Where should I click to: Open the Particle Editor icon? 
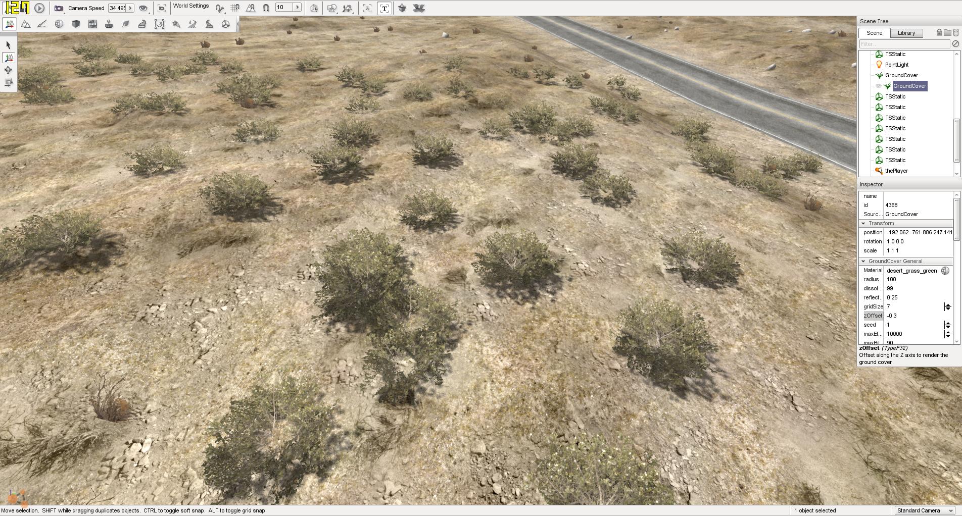pos(176,24)
